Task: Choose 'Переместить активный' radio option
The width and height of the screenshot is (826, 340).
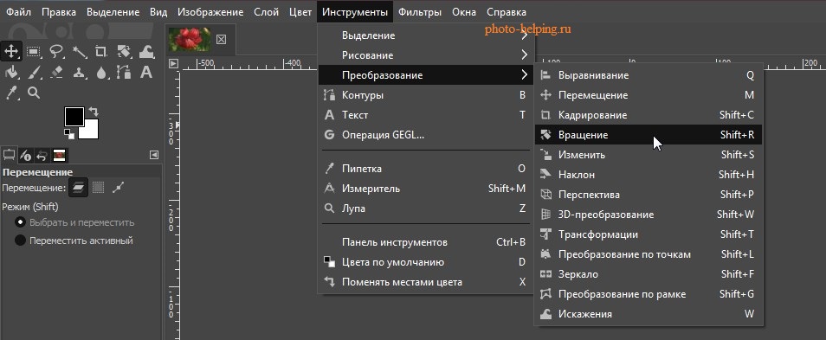Action: [x=74, y=241]
